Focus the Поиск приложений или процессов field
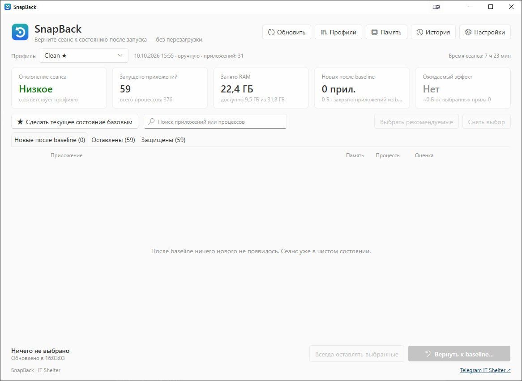Image resolution: width=522 pixels, height=381 pixels. click(x=215, y=121)
